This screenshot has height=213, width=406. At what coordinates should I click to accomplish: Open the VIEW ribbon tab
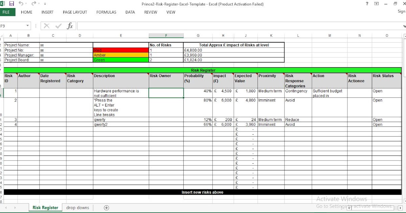point(171,12)
